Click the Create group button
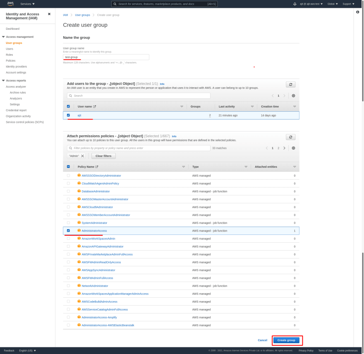Viewport: 364px width, 354px height. click(x=286, y=340)
